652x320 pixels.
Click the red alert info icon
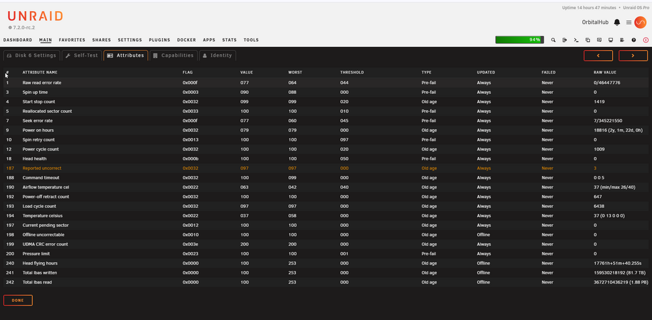[645, 40]
